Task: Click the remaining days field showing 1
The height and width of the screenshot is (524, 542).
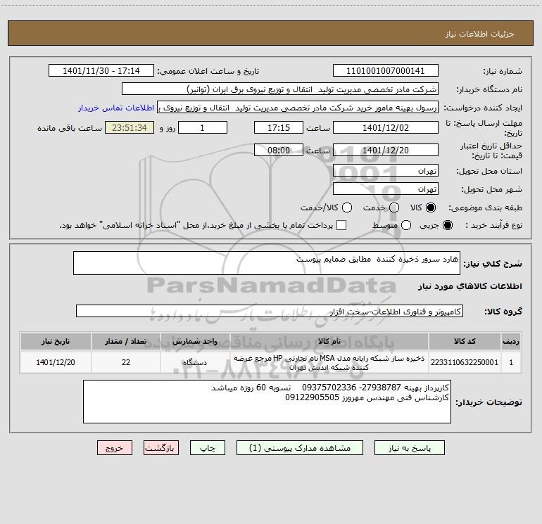Action: (x=203, y=128)
